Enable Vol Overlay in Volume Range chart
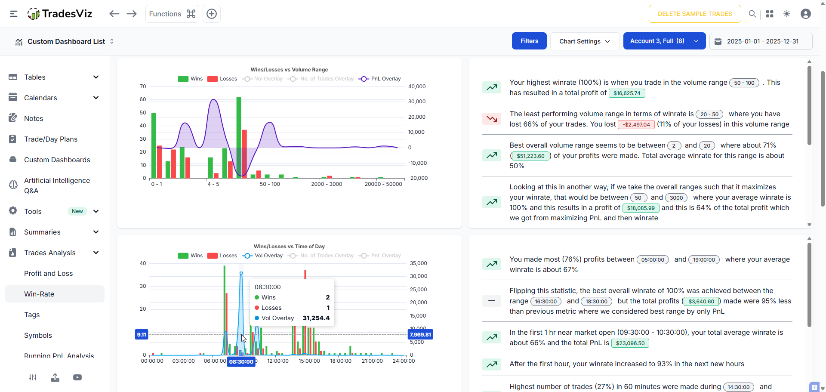 262,79
